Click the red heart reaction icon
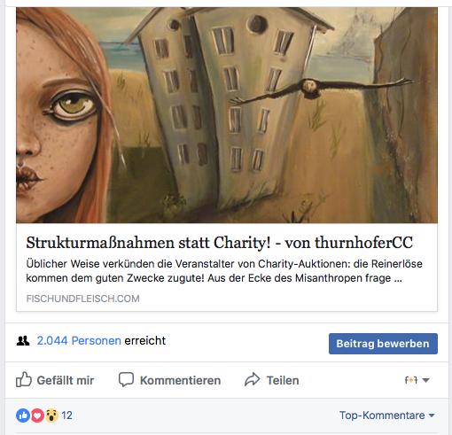This screenshot has width=452, height=435. pyautogui.click(x=37, y=416)
